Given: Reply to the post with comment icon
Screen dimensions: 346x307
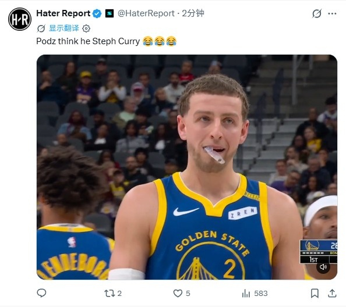Looking at the screenshot, I should tap(41, 293).
